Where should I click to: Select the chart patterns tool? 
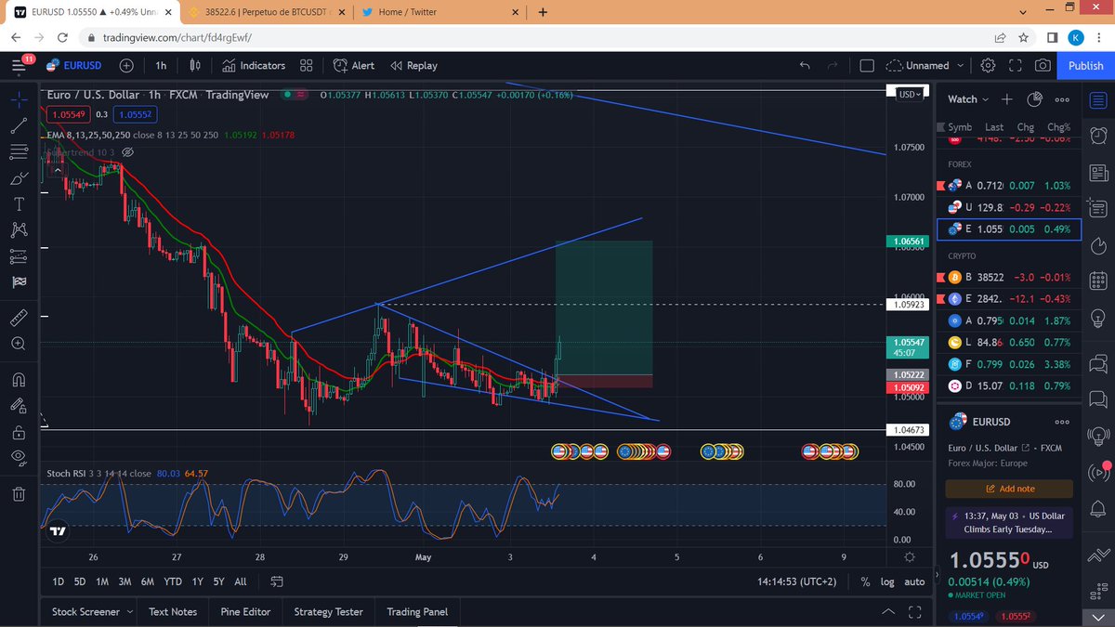pyautogui.click(x=19, y=229)
